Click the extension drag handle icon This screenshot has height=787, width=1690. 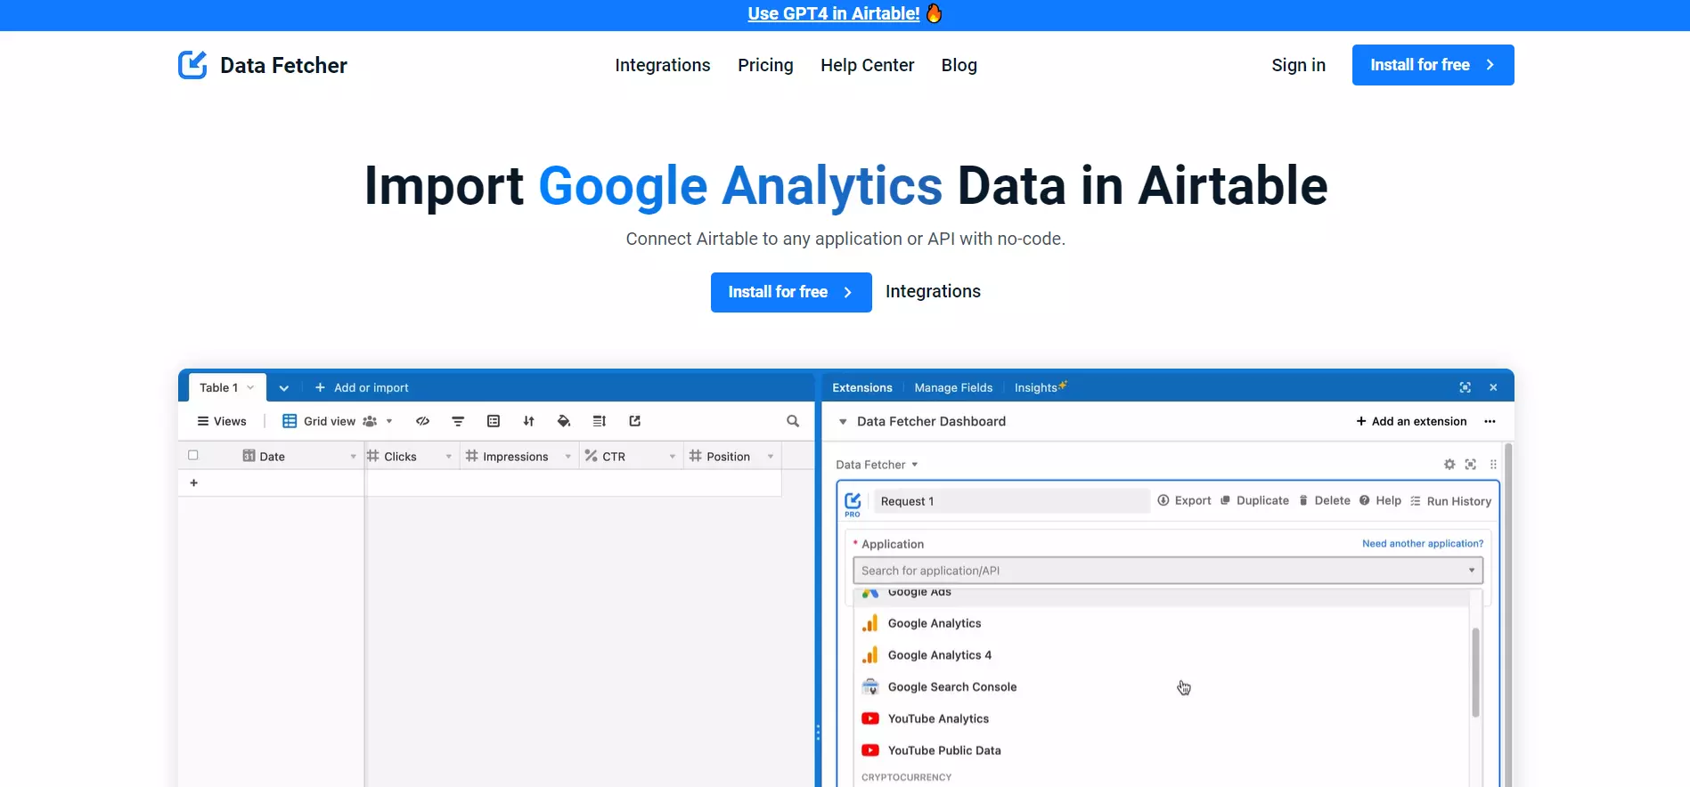(x=1493, y=465)
